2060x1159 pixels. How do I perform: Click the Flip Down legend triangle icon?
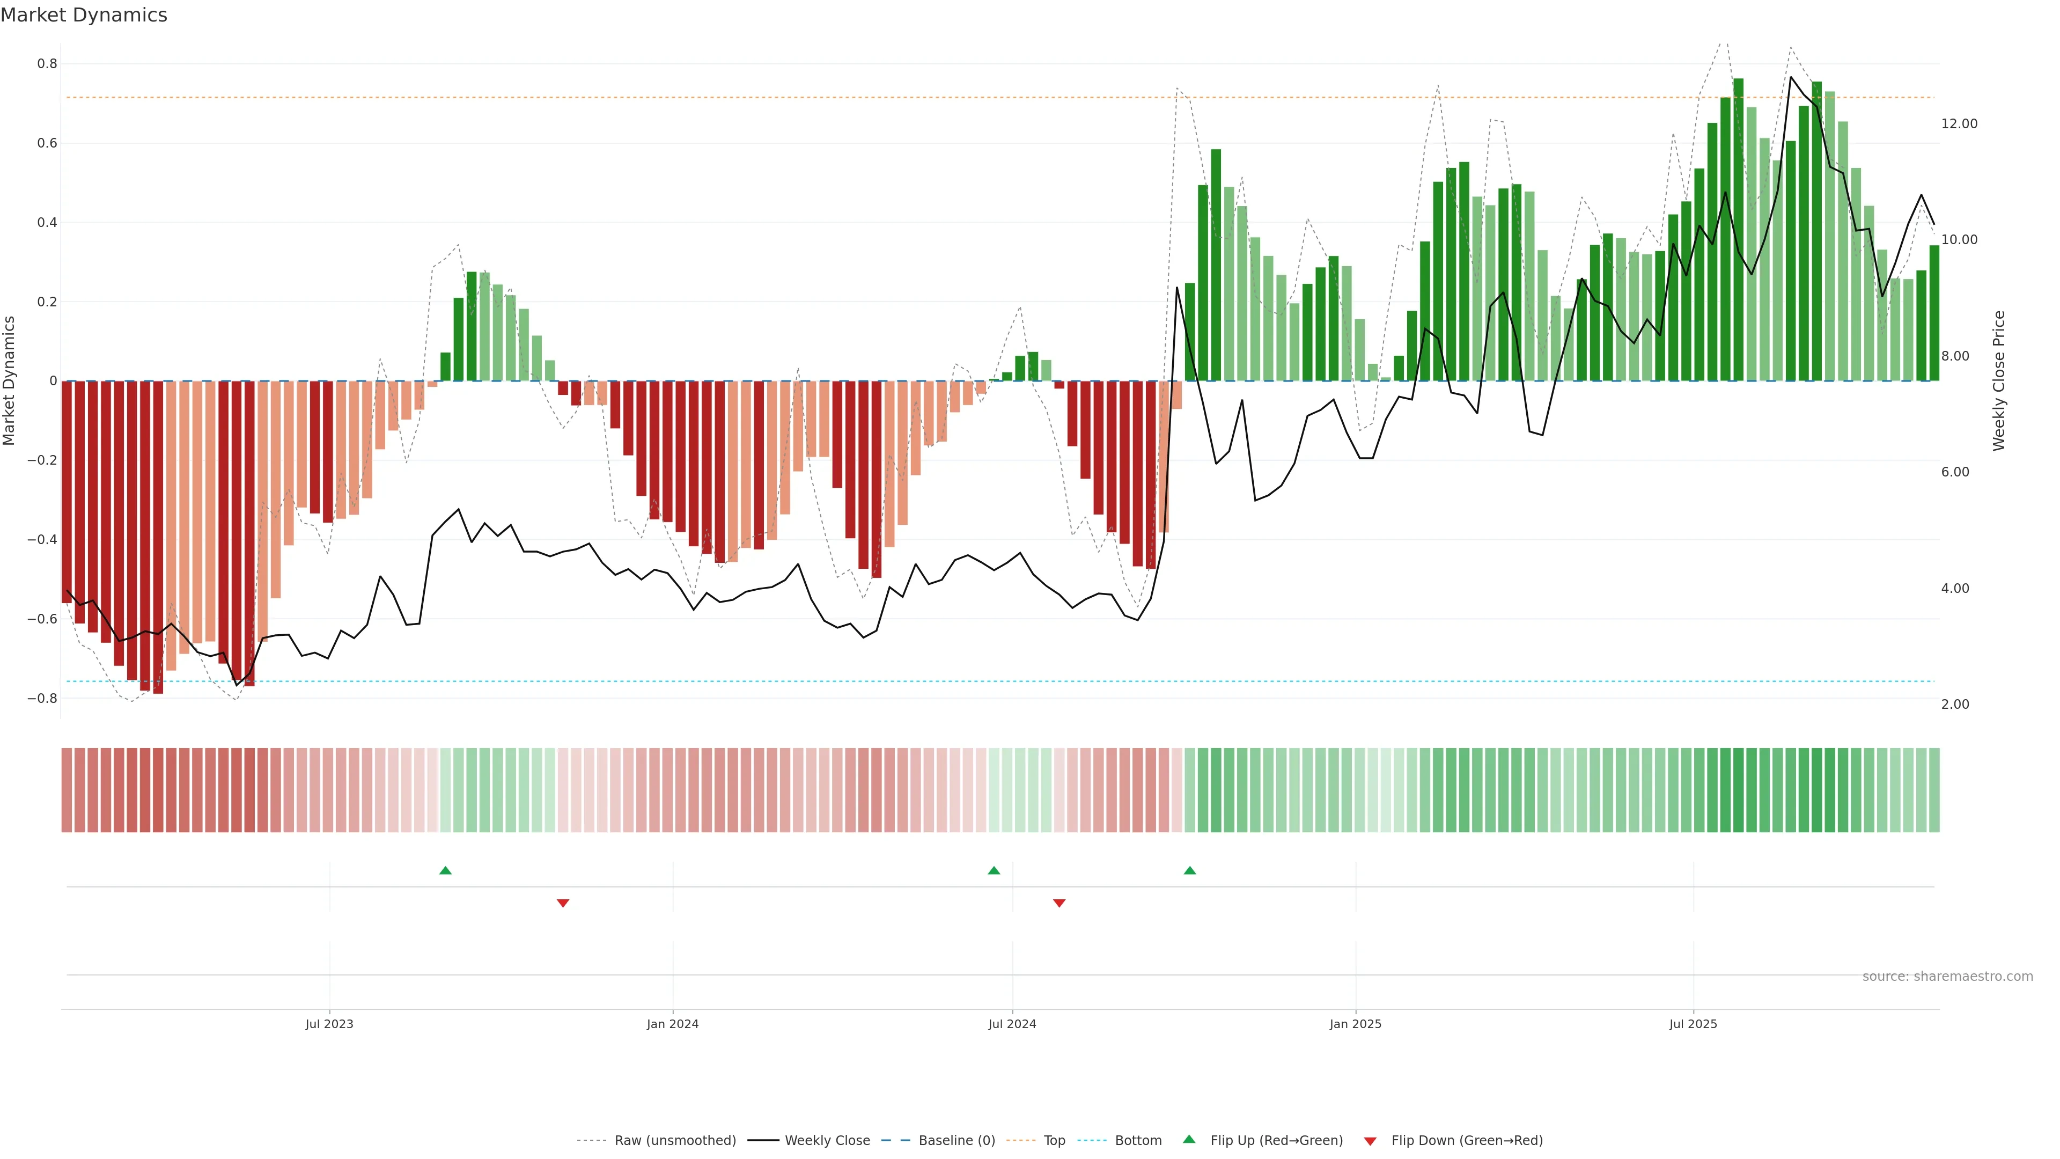(1370, 1141)
